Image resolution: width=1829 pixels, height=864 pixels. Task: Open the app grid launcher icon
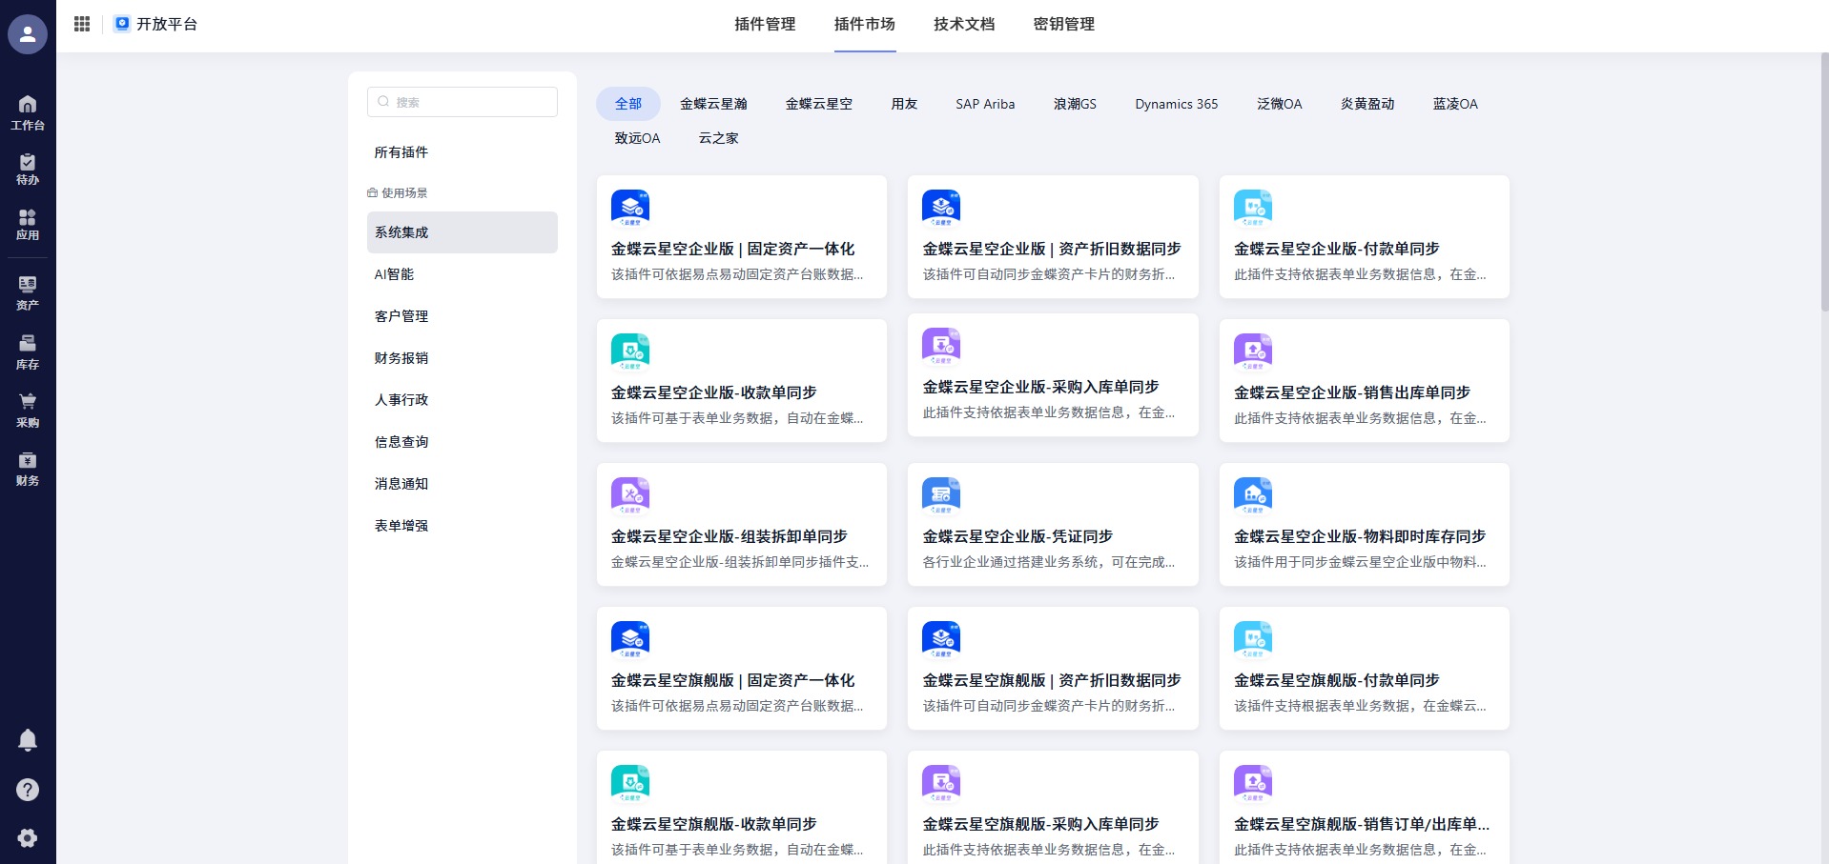click(x=82, y=24)
